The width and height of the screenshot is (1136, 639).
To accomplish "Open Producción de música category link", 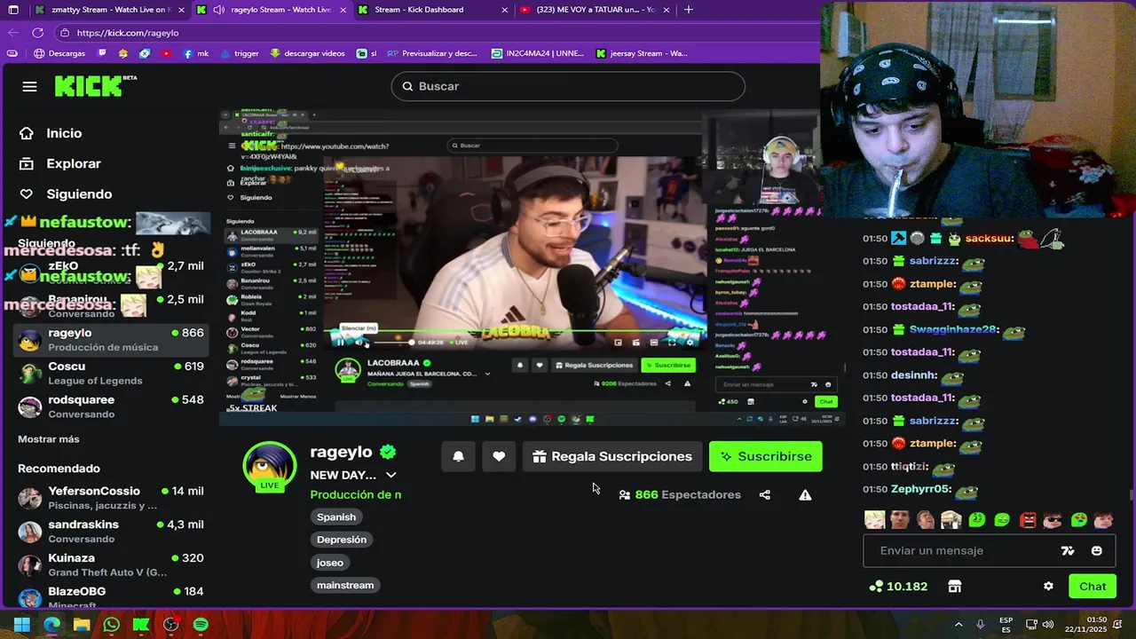I will coord(356,494).
